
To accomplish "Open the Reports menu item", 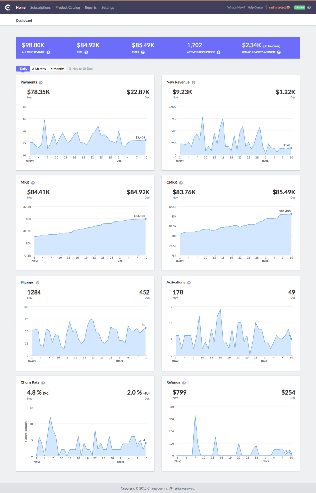I will point(91,7).
